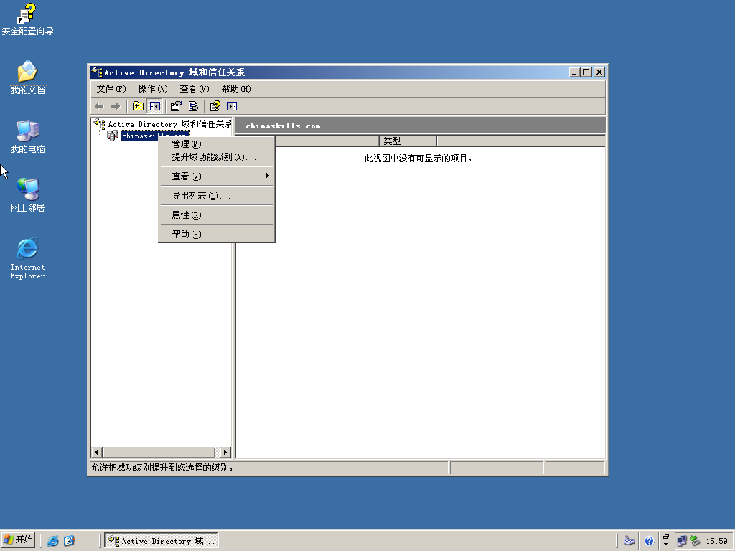The height and width of the screenshot is (551, 735).
Task: Click the Active Directory taskbar button
Action: pos(161,541)
